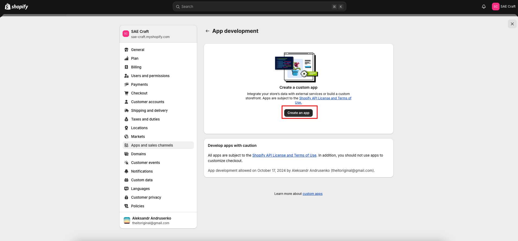Click the Plan chart icon

coord(126,58)
